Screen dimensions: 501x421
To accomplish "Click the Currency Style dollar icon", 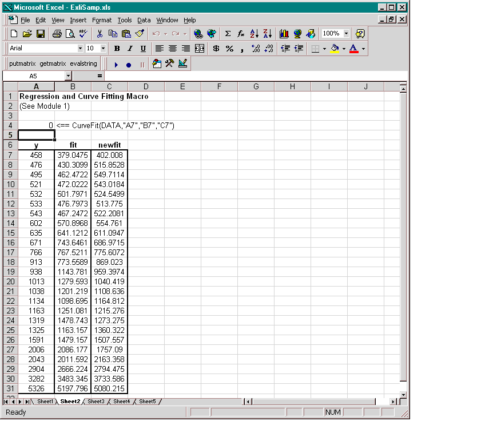I will coord(216,49).
